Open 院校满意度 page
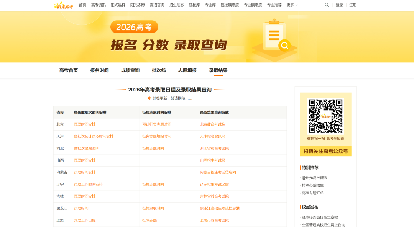This screenshot has height=227, width=414. point(230,5)
